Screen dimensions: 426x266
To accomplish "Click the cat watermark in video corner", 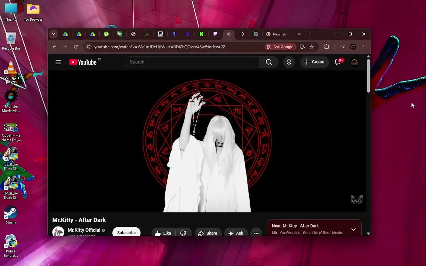I will pos(356,199).
